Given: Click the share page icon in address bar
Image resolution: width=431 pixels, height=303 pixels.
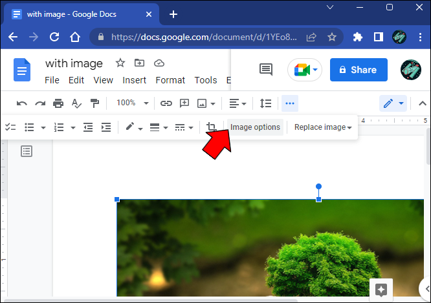Looking at the screenshot, I should point(311,37).
